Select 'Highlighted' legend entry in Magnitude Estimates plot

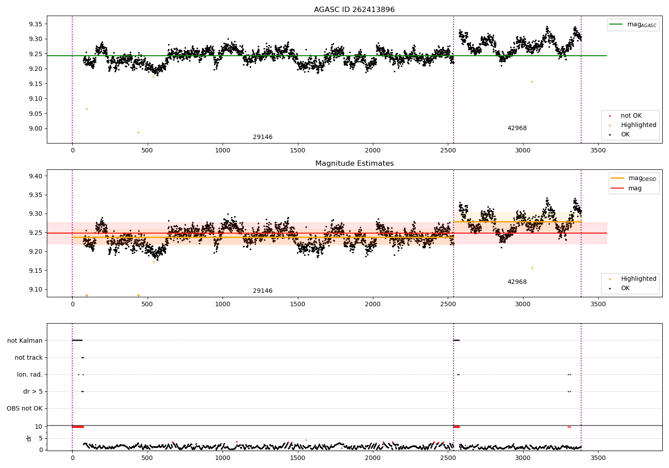point(639,279)
